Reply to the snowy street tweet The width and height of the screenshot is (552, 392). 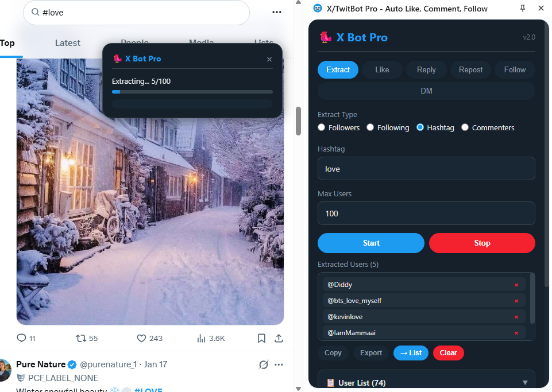tap(22, 338)
